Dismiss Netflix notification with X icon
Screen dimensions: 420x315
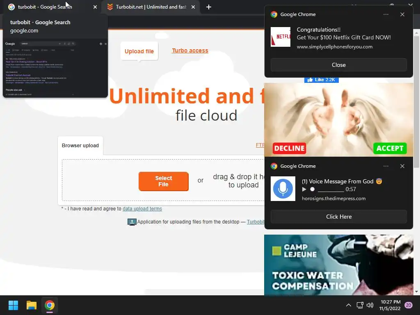[x=402, y=14]
